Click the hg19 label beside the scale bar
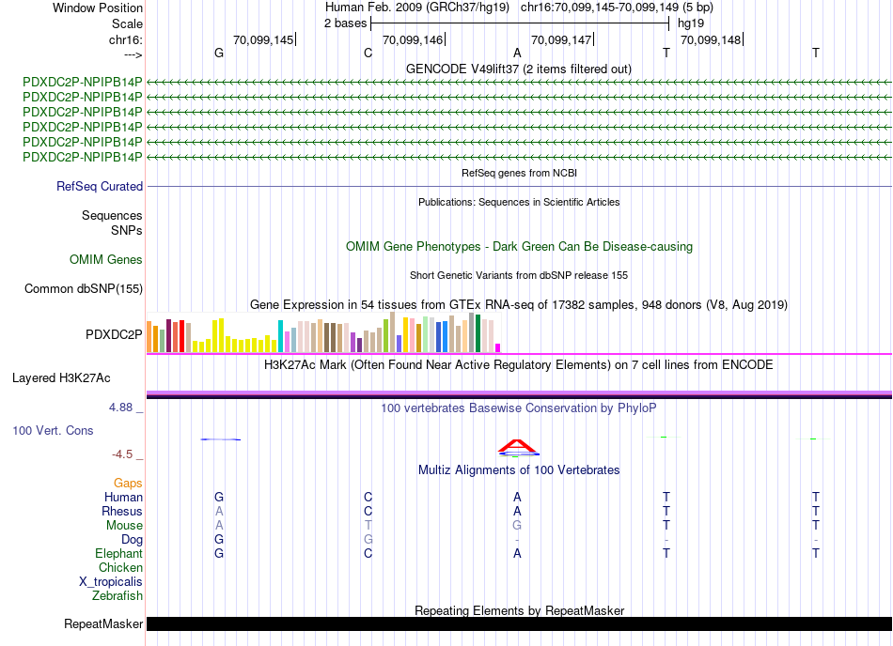This screenshot has width=893, height=646. (x=691, y=23)
